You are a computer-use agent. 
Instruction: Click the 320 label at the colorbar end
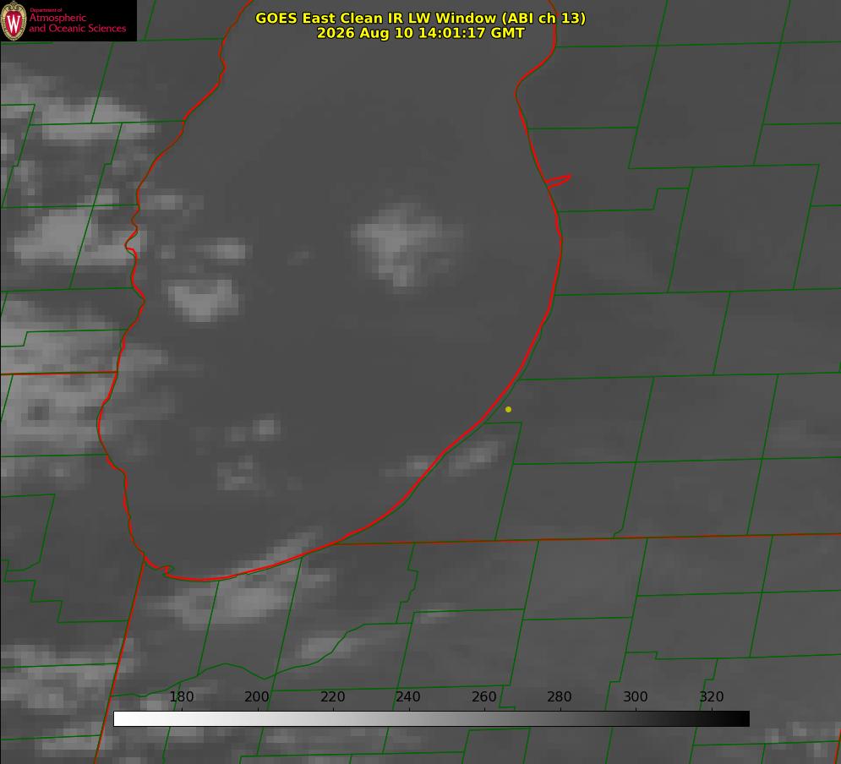tap(711, 696)
